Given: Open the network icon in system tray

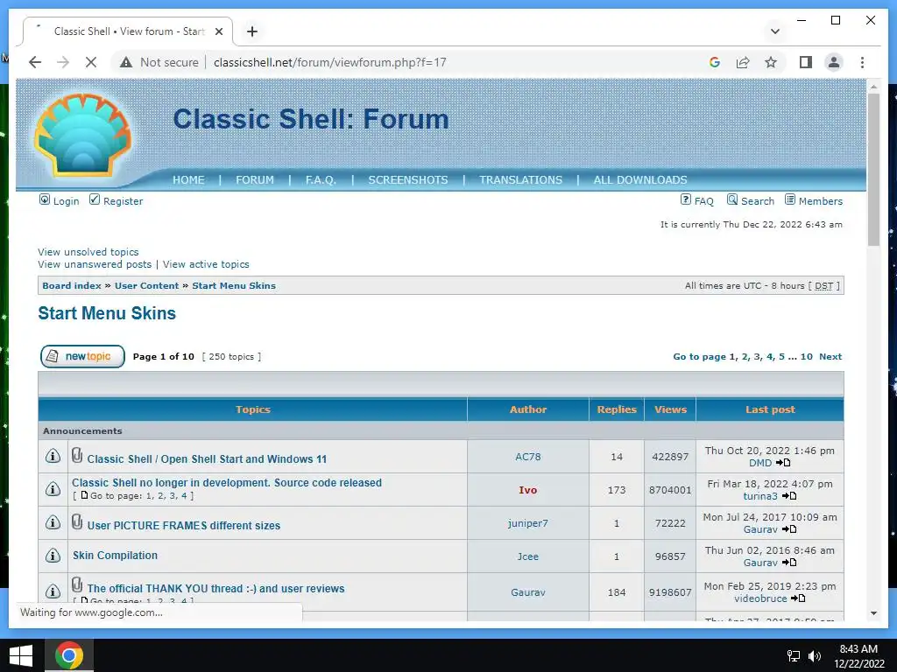Looking at the screenshot, I should (794, 656).
